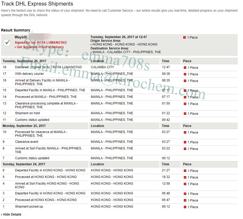This screenshot has height=219, width=243.
Task: Click the 03:22 time cell
Action: [x=166, y=148]
